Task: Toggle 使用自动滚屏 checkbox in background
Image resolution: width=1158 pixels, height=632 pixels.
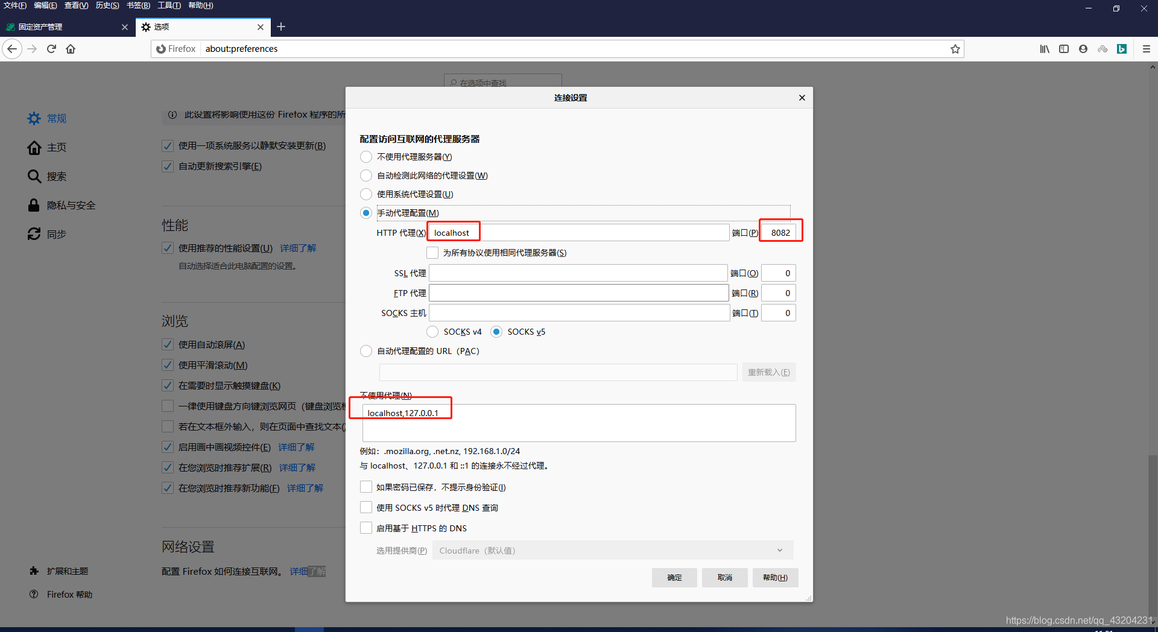Action: pyautogui.click(x=168, y=344)
